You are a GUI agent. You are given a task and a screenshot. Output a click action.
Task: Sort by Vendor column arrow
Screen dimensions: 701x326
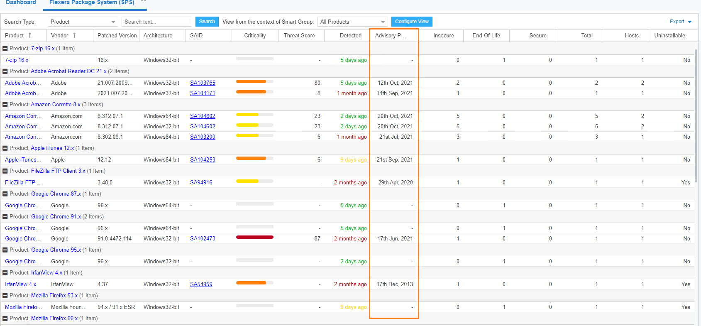(x=74, y=35)
